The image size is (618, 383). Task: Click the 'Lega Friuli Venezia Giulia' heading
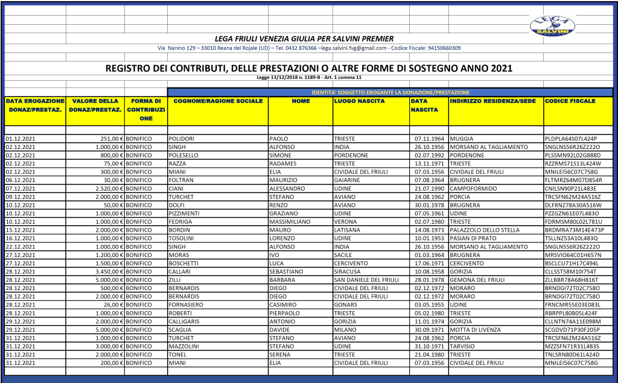click(x=304, y=39)
